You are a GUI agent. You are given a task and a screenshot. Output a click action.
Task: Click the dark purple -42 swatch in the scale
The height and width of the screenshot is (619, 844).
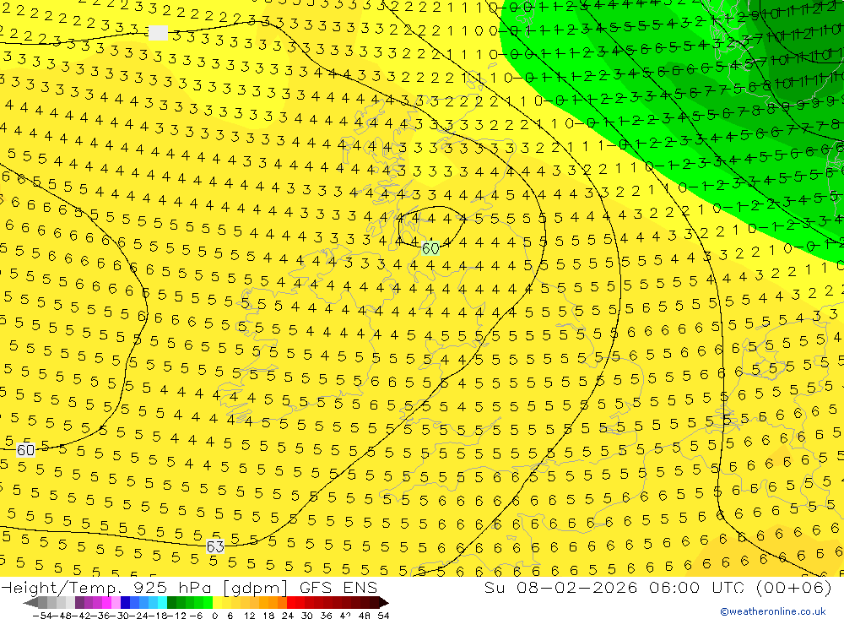(x=79, y=602)
